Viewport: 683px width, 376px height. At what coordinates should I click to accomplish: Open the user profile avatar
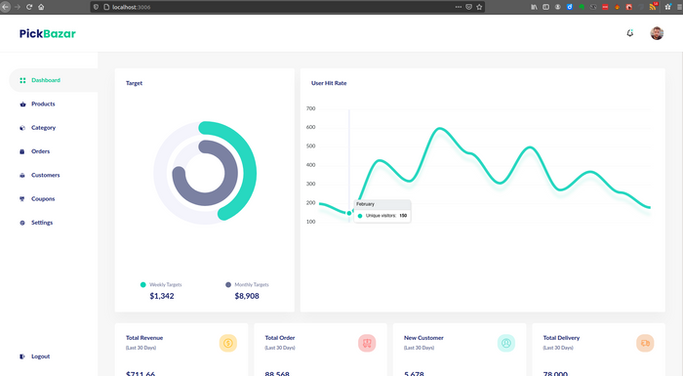point(657,33)
